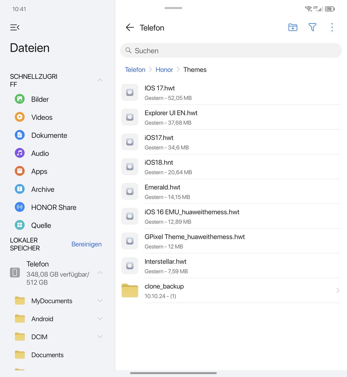Open Videos quick access
The image size is (347, 377).
coord(42,117)
